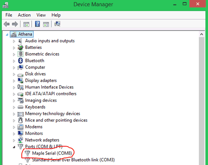Expand Audio inputs and outputs
This screenshot has height=165, width=208.
tap(14, 41)
